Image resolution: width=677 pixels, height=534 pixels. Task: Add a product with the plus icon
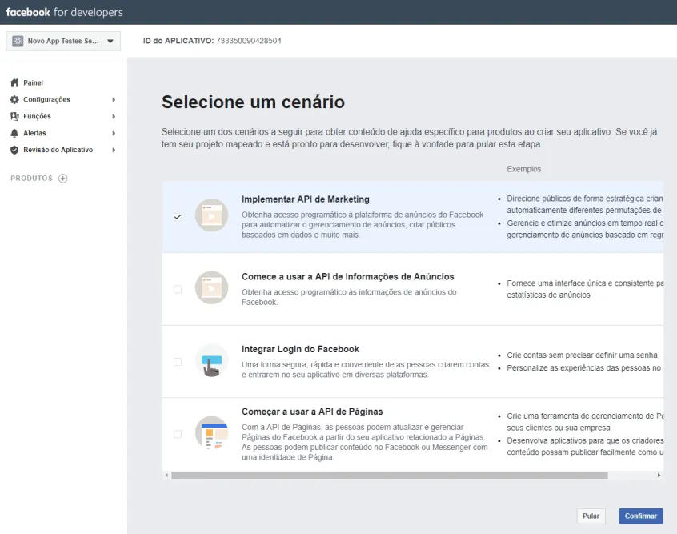coord(63,178)
